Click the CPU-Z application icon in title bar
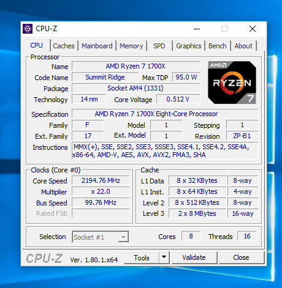The width and height of the screenshot is (282, 288). click(28, 29)
